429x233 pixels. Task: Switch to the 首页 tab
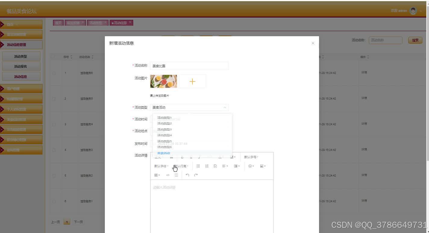[x=58, y=23]
